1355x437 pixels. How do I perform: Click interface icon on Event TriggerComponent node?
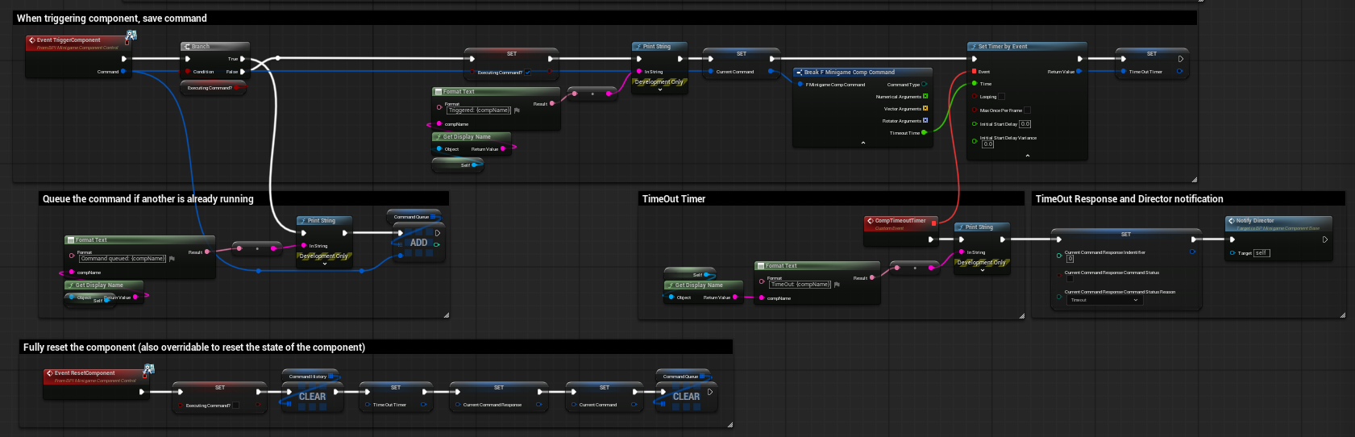[131, 35]
